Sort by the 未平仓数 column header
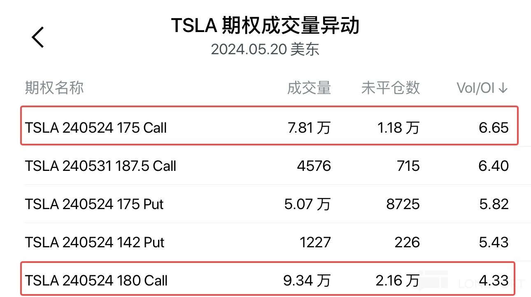The height and width of the screenshot is (297, 531). coord(390,88)
